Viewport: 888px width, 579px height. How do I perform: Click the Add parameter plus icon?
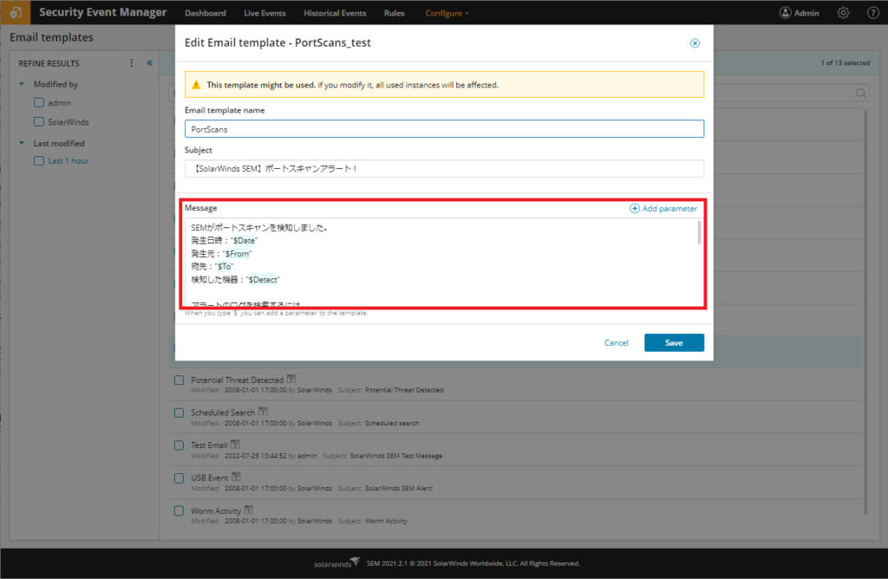pyautogui.click(x=634, y=208)
